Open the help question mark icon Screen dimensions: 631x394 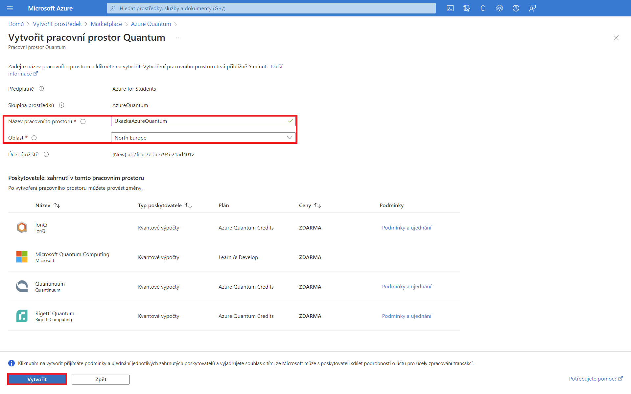pyautogui.click(x=516, y=8)
